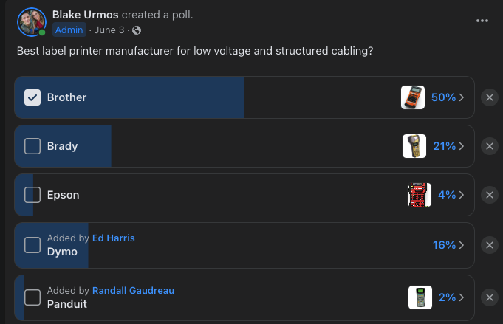
Task: Remove the Panduit poll option
Action: [x=490, y=297]
